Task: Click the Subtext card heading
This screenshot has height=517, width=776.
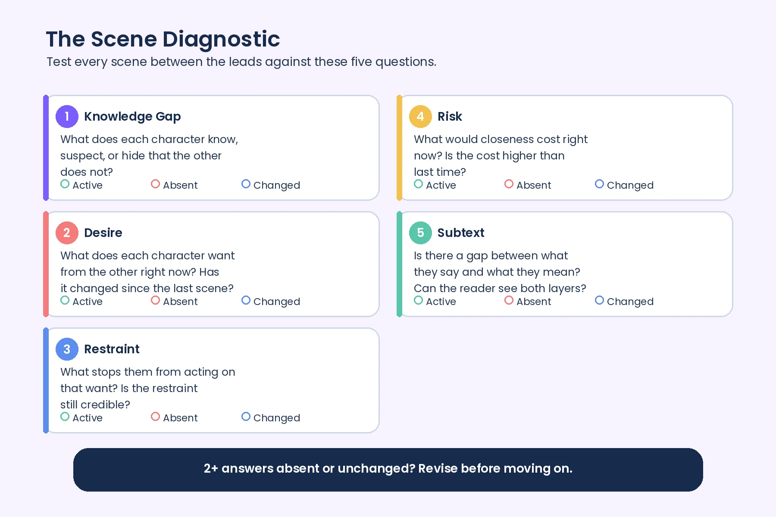Action: [461, 233]
